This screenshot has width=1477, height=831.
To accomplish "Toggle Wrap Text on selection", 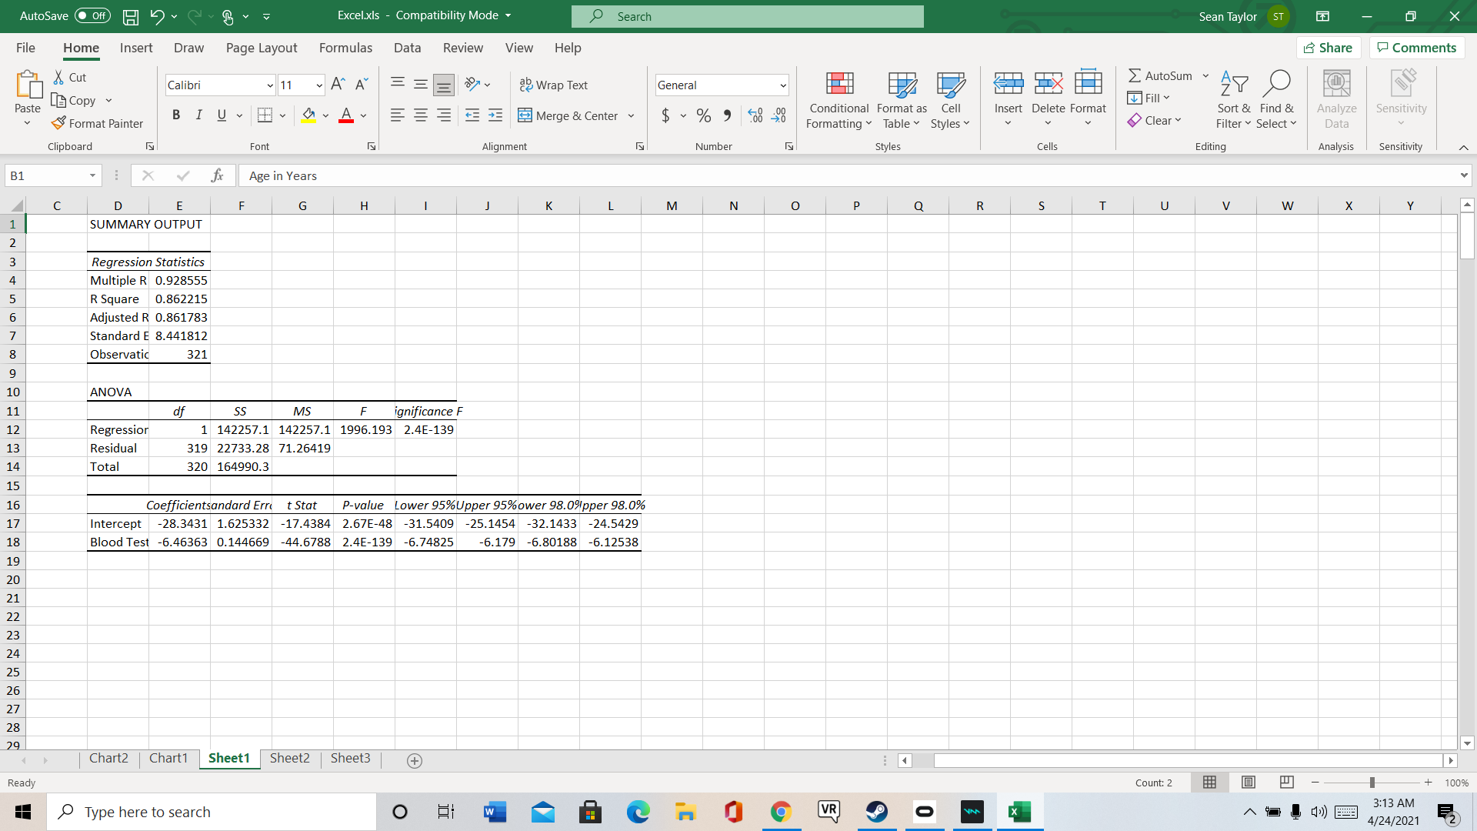I will (x=554, y=85).
